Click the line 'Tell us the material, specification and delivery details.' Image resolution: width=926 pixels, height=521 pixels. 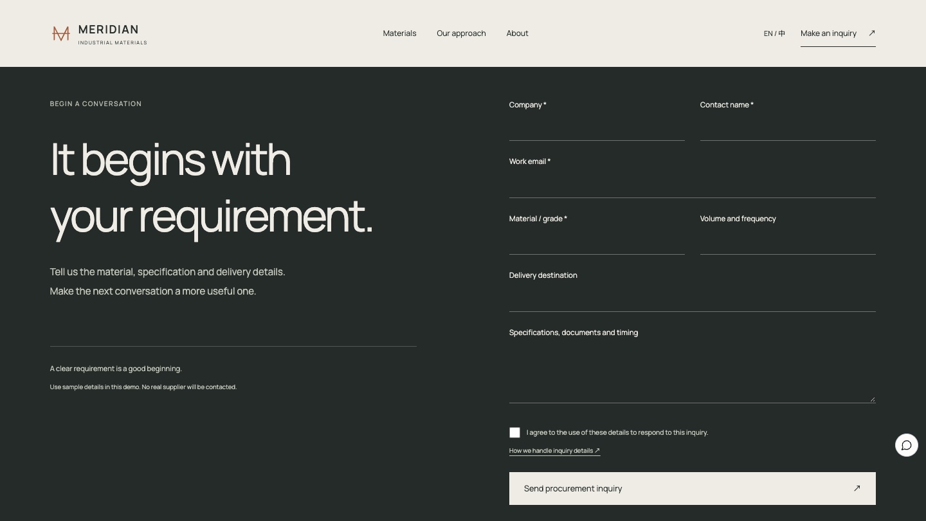(x=167, y=272)
